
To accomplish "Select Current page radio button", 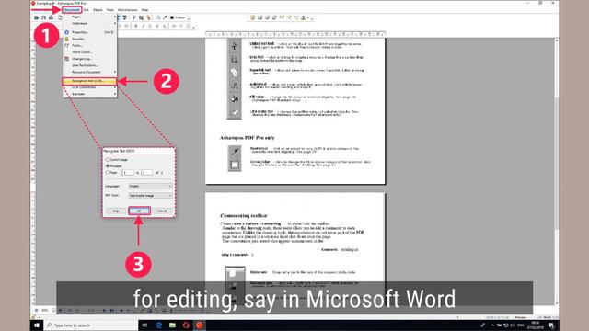I will (x=108, y=160).
